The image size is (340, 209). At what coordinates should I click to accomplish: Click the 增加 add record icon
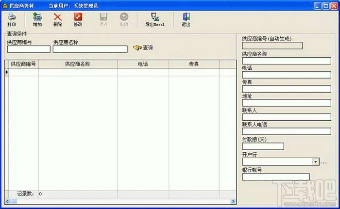click(37, 16)
